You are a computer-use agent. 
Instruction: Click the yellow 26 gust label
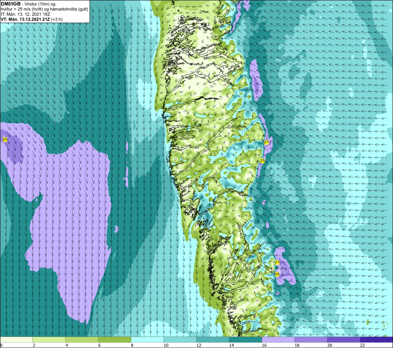(x=277, y=274)
